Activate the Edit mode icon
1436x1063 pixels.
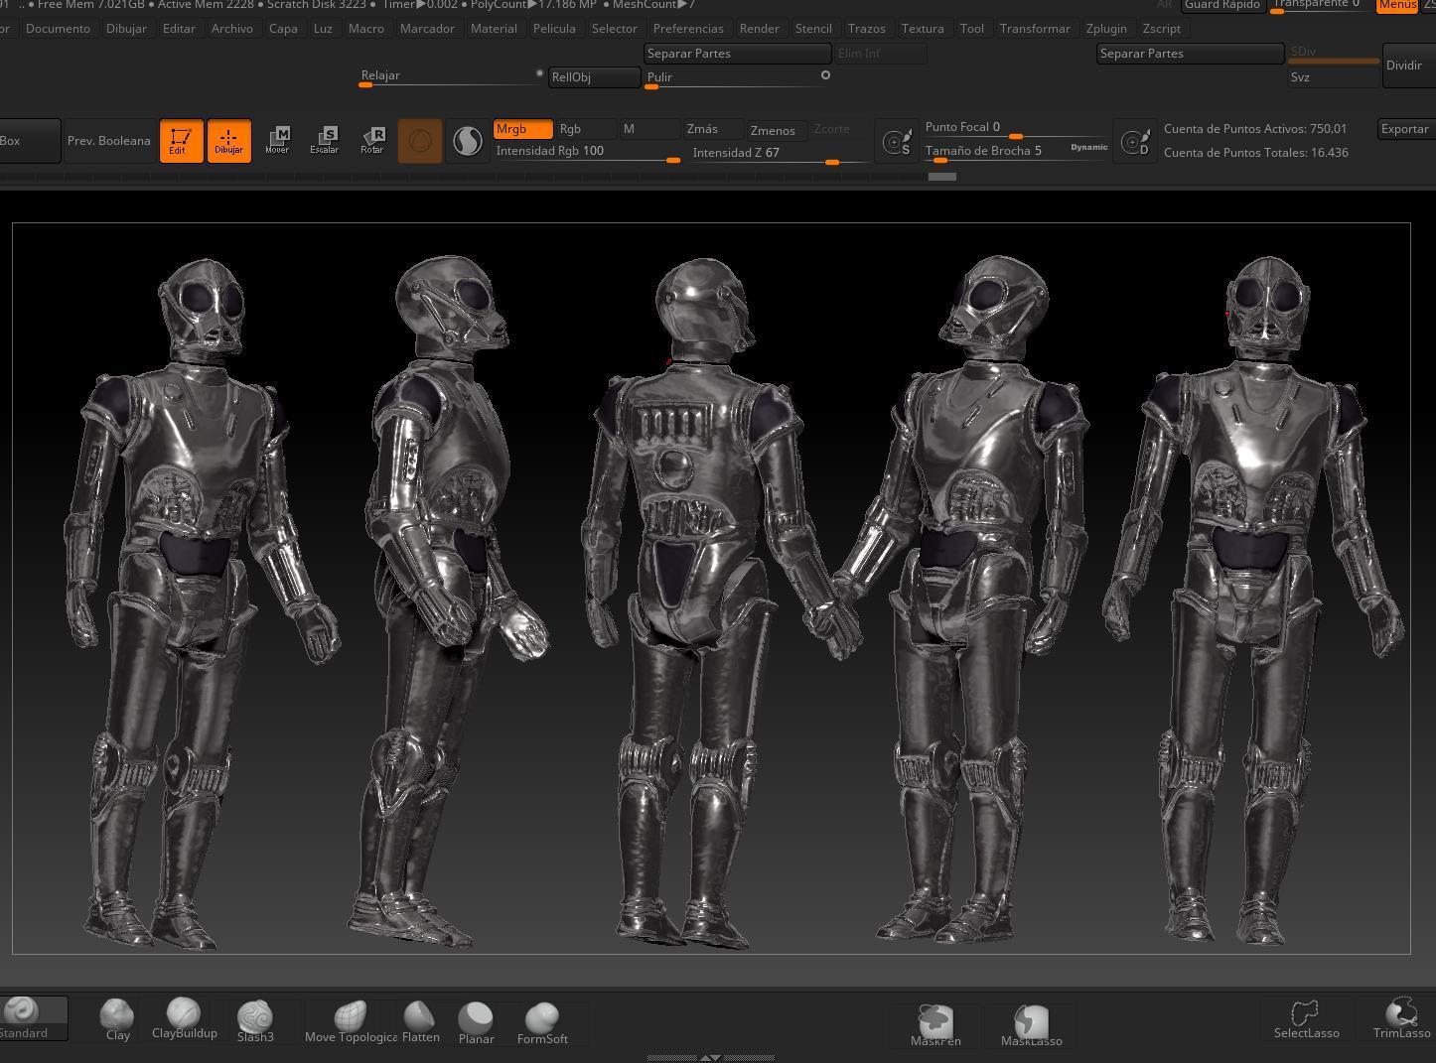[x=181, y=141]
